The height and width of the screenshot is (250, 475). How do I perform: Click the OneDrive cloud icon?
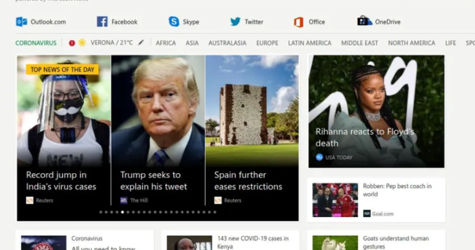pos(364,21)
